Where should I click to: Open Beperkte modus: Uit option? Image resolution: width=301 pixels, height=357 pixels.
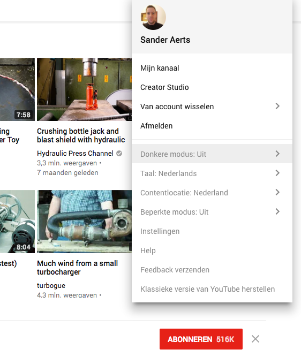tap(212, 212)
